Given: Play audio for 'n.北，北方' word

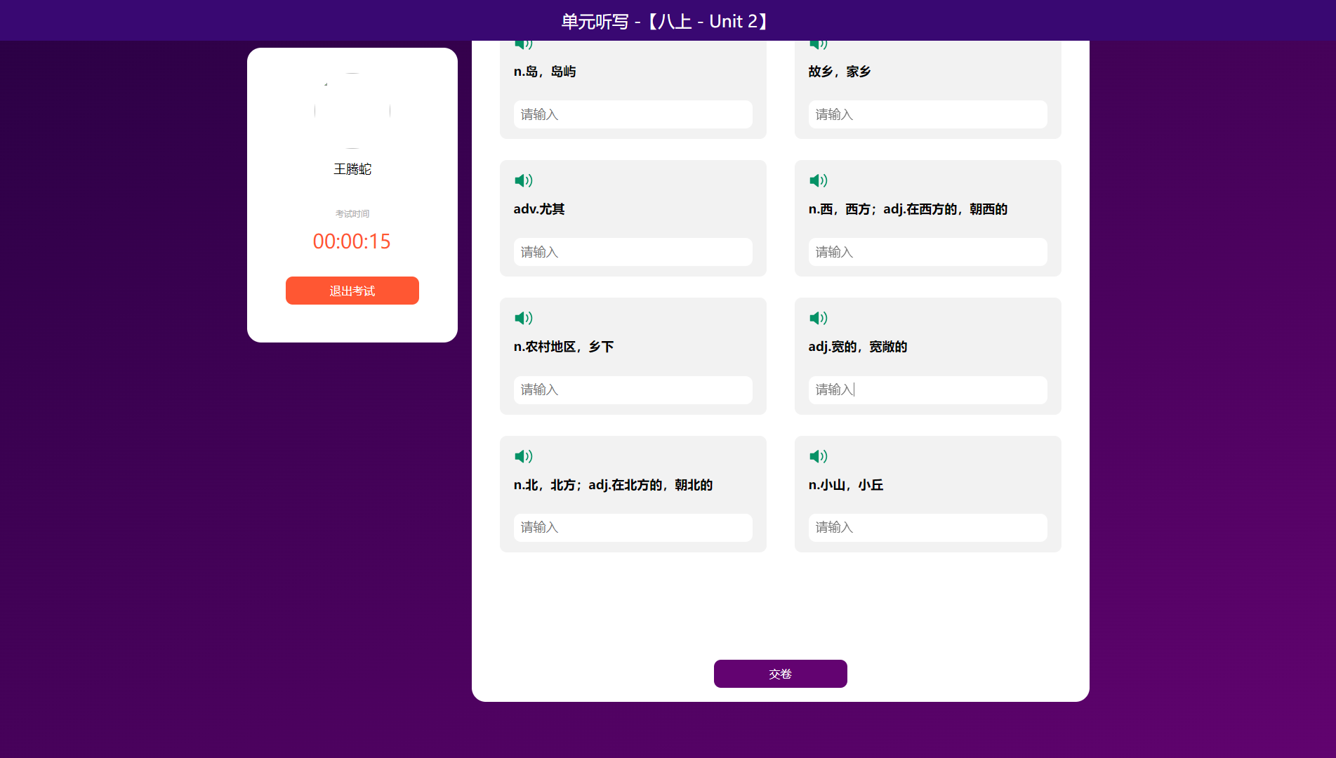Looking at the screenshot, I should tap(523, 457).
